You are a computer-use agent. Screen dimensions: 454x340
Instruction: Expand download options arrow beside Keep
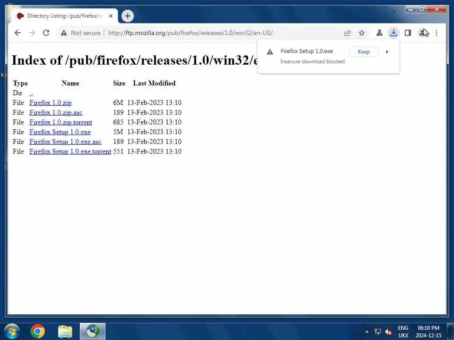click(387, 52)
